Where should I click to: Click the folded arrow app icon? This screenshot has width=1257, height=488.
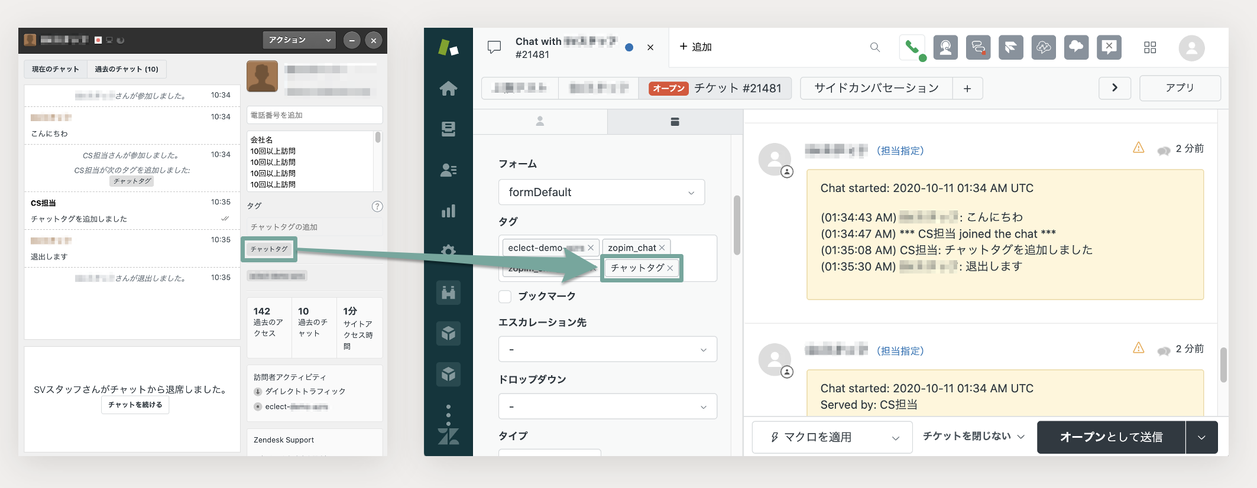(1011, 47)
